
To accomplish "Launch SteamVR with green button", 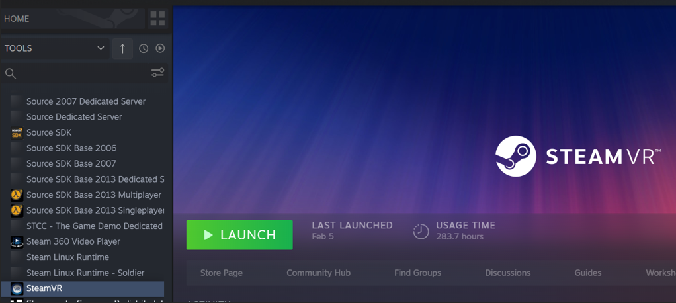I will click(x=239, y=235).
